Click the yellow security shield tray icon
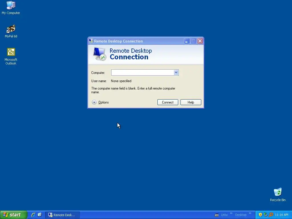This screenshot has height=219, width=292. 260,215
